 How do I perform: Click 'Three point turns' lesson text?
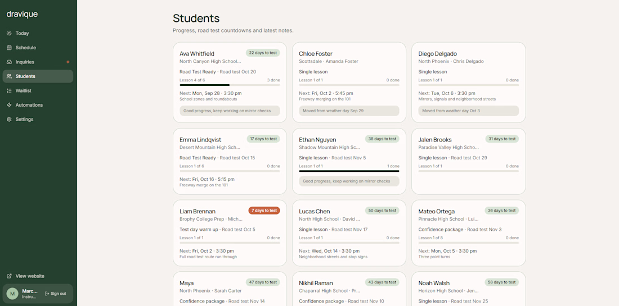click(x=434, y=257)
